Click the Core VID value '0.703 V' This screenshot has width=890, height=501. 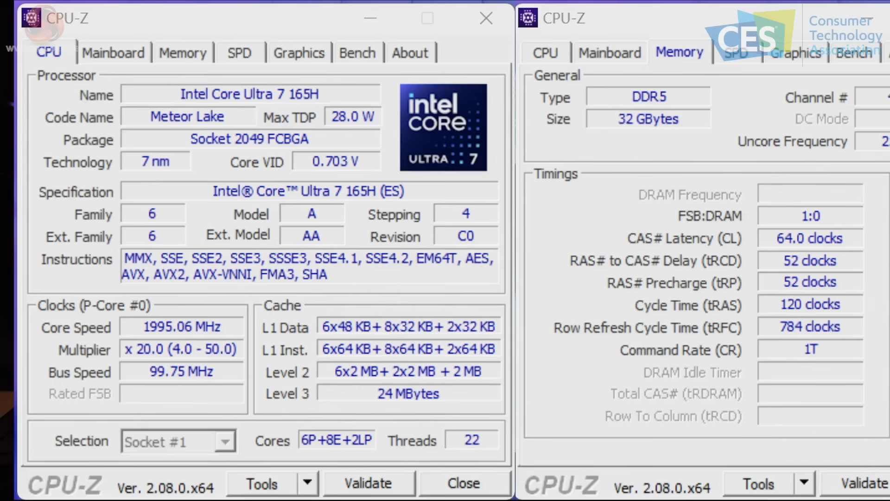pyautogui.click(x=336, y=161)
